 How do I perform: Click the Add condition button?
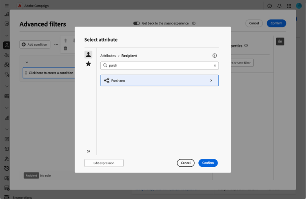coord(35,45)
